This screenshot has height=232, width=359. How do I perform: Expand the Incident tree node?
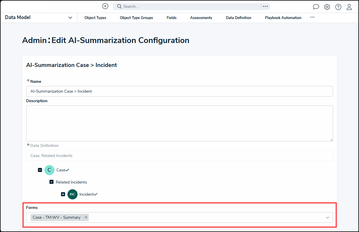coord(63,194)
